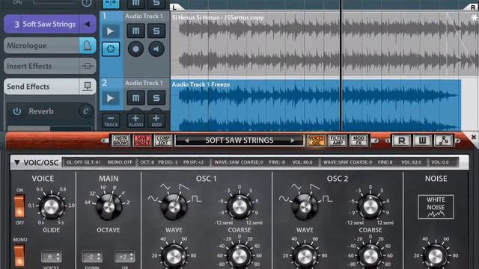Image resolution: width=479 pixels, height=269 pixels.
Task: Change pitch bend DOWN stepper -2
Action: [x=92, y=256]
